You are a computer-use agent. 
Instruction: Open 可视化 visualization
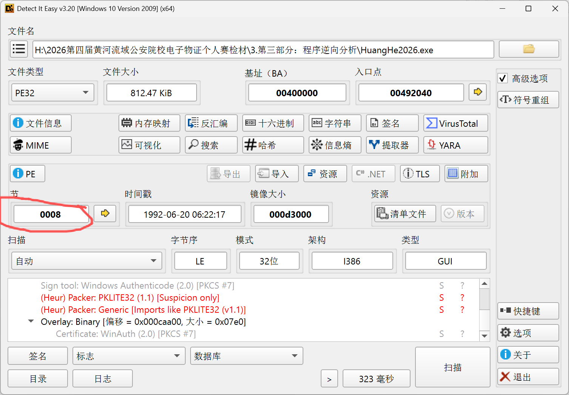point(149,145)
